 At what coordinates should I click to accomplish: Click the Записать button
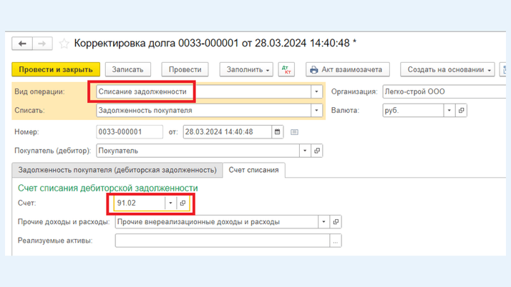128,69
